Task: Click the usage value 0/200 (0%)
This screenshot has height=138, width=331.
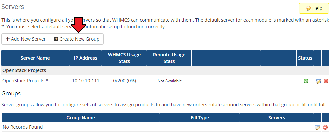Action: point(124,81)
